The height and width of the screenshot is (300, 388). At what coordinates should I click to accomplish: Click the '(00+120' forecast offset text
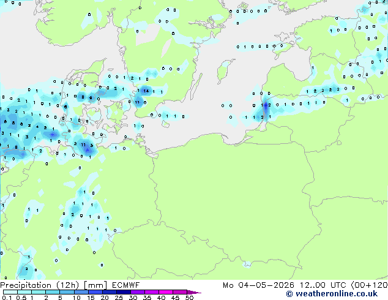coord(370,285)
